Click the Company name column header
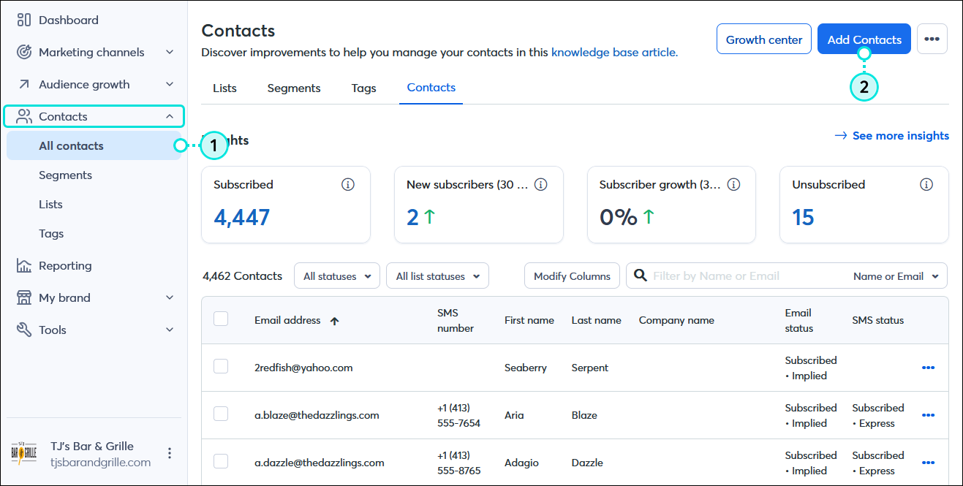Viewport: 963px width, 486px height. tap(676, 320)
